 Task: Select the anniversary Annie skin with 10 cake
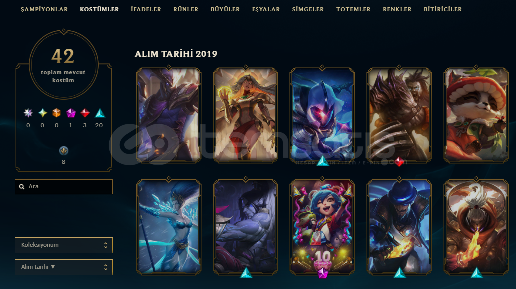(322, 227)
